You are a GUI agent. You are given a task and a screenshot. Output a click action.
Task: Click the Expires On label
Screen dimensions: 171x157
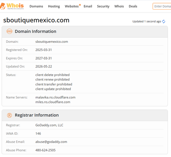coord(14,58)
